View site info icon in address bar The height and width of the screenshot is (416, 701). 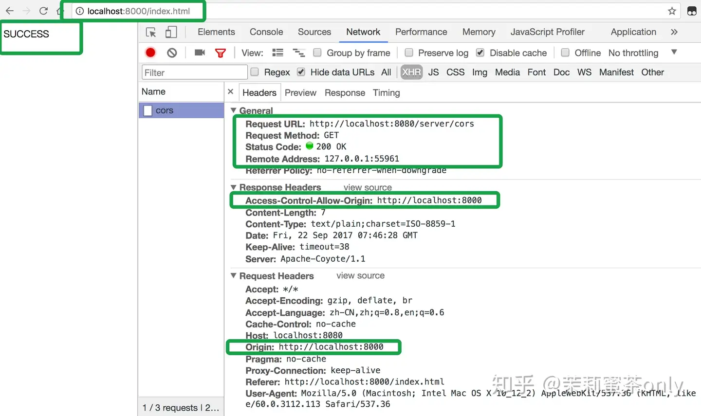tap(80, 11)
